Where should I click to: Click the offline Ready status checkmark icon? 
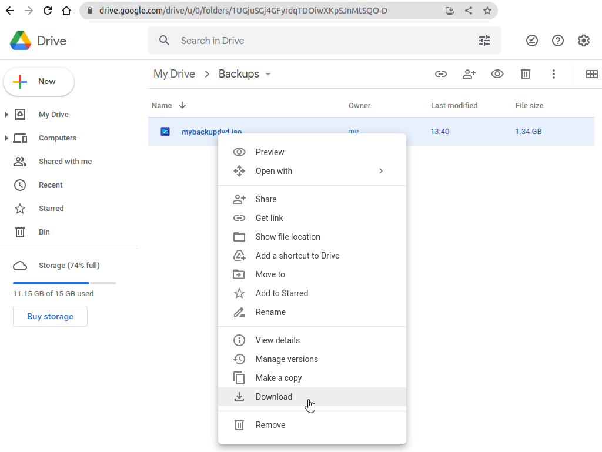click(531, 41)
